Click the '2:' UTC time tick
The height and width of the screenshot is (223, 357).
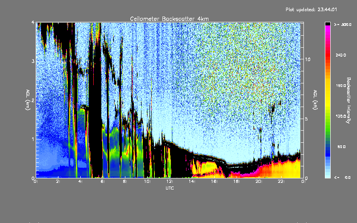(x=58, y=182)
